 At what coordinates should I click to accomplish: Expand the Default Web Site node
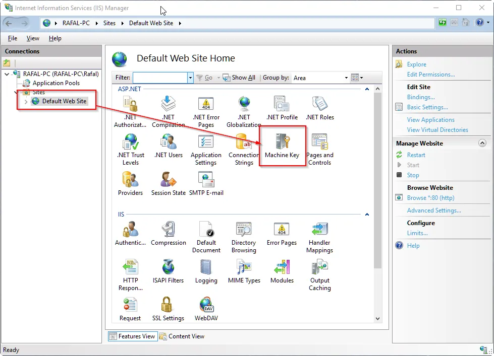pos(26,102)
